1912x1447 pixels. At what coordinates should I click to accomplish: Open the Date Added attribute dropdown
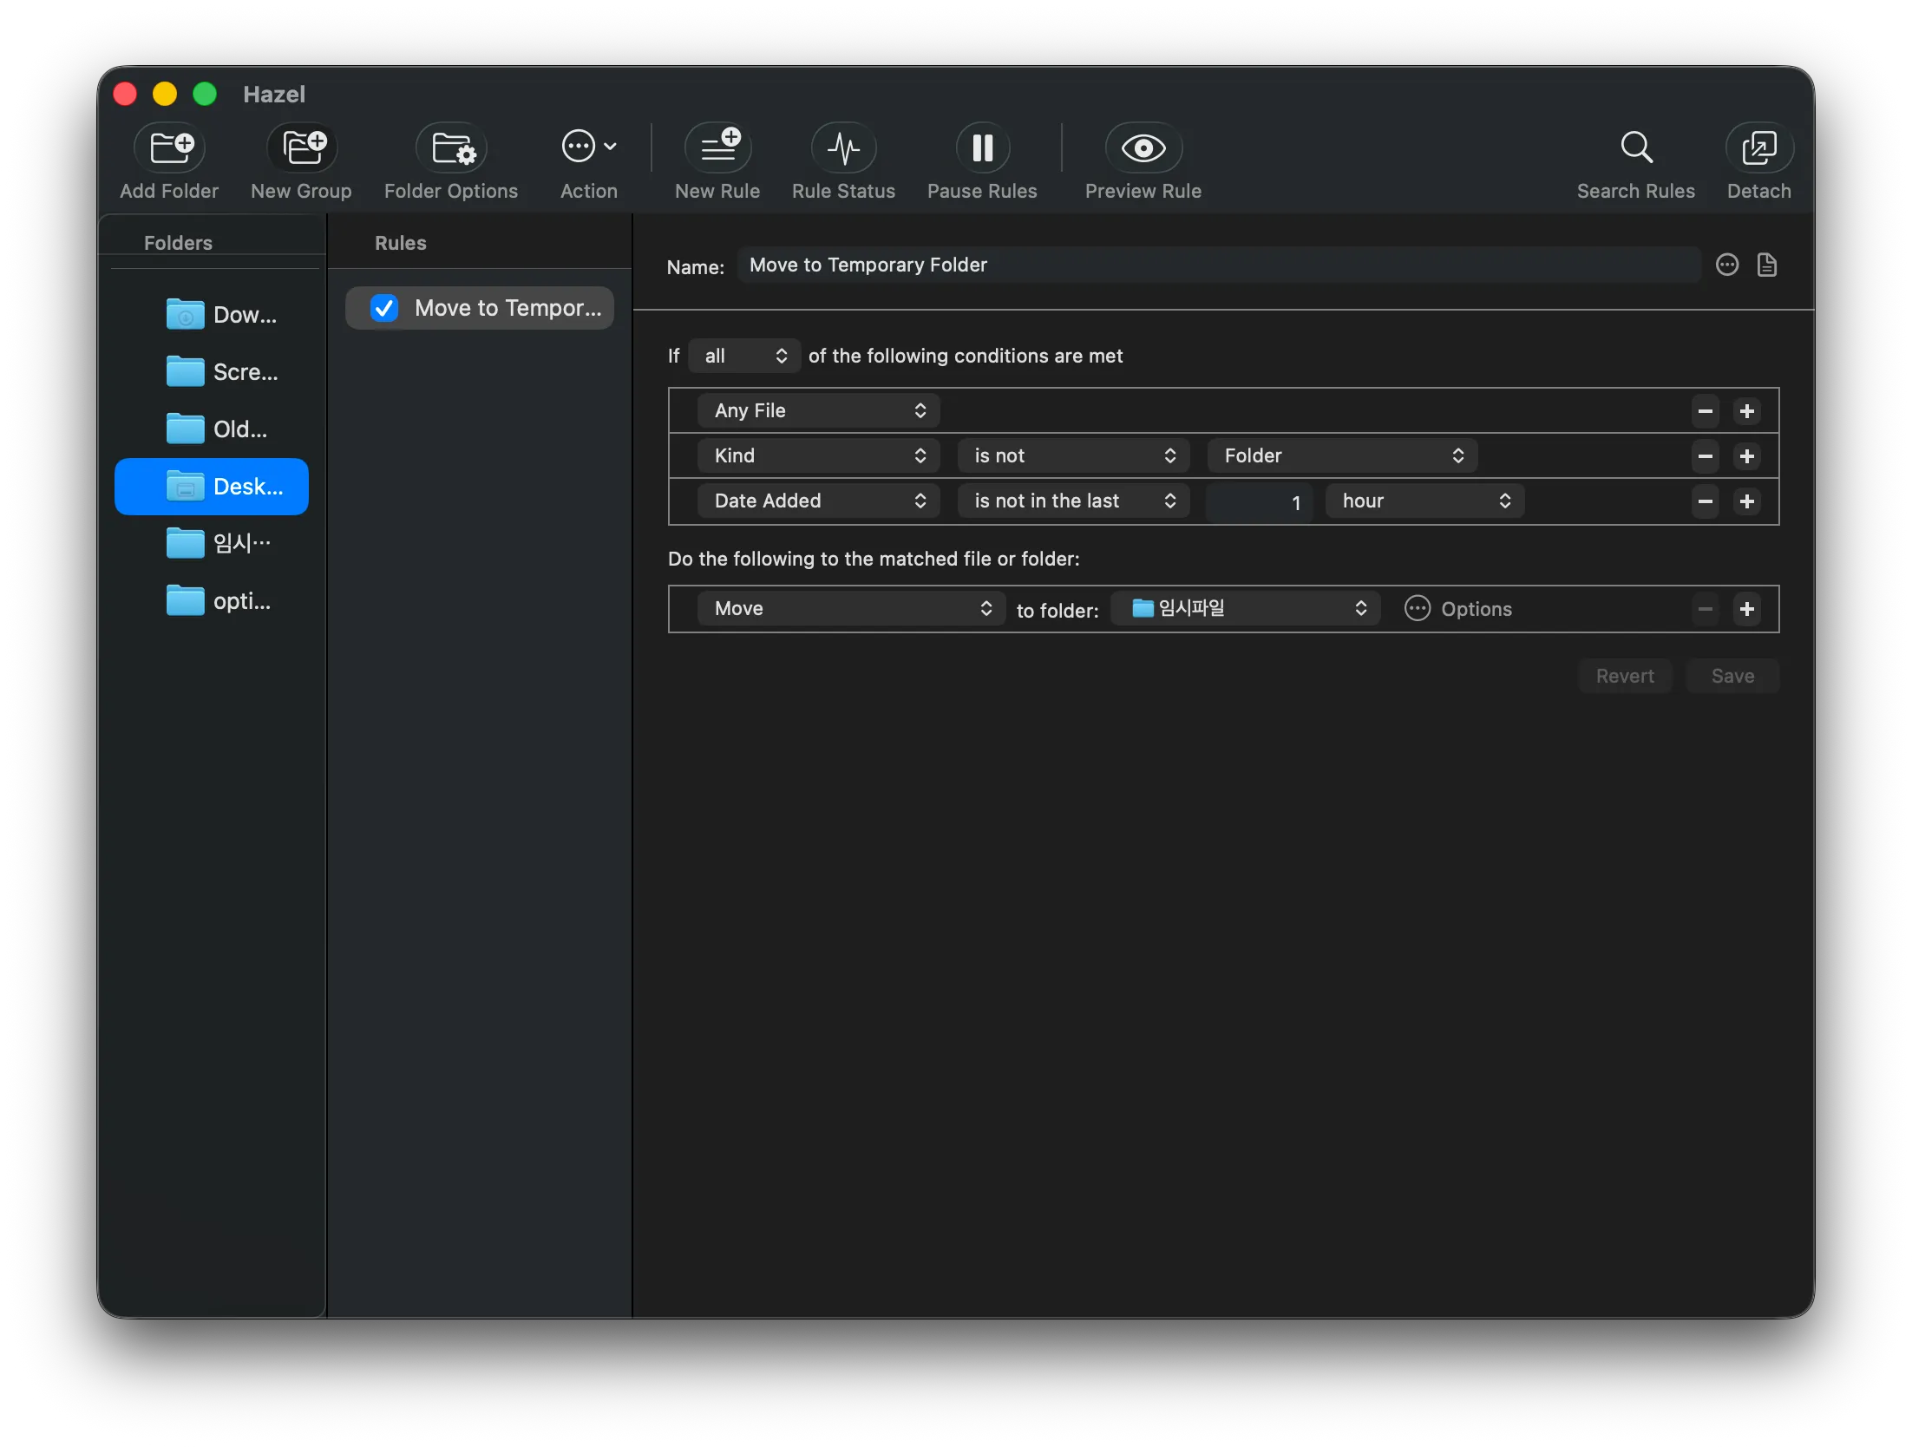tap(818, 501)
